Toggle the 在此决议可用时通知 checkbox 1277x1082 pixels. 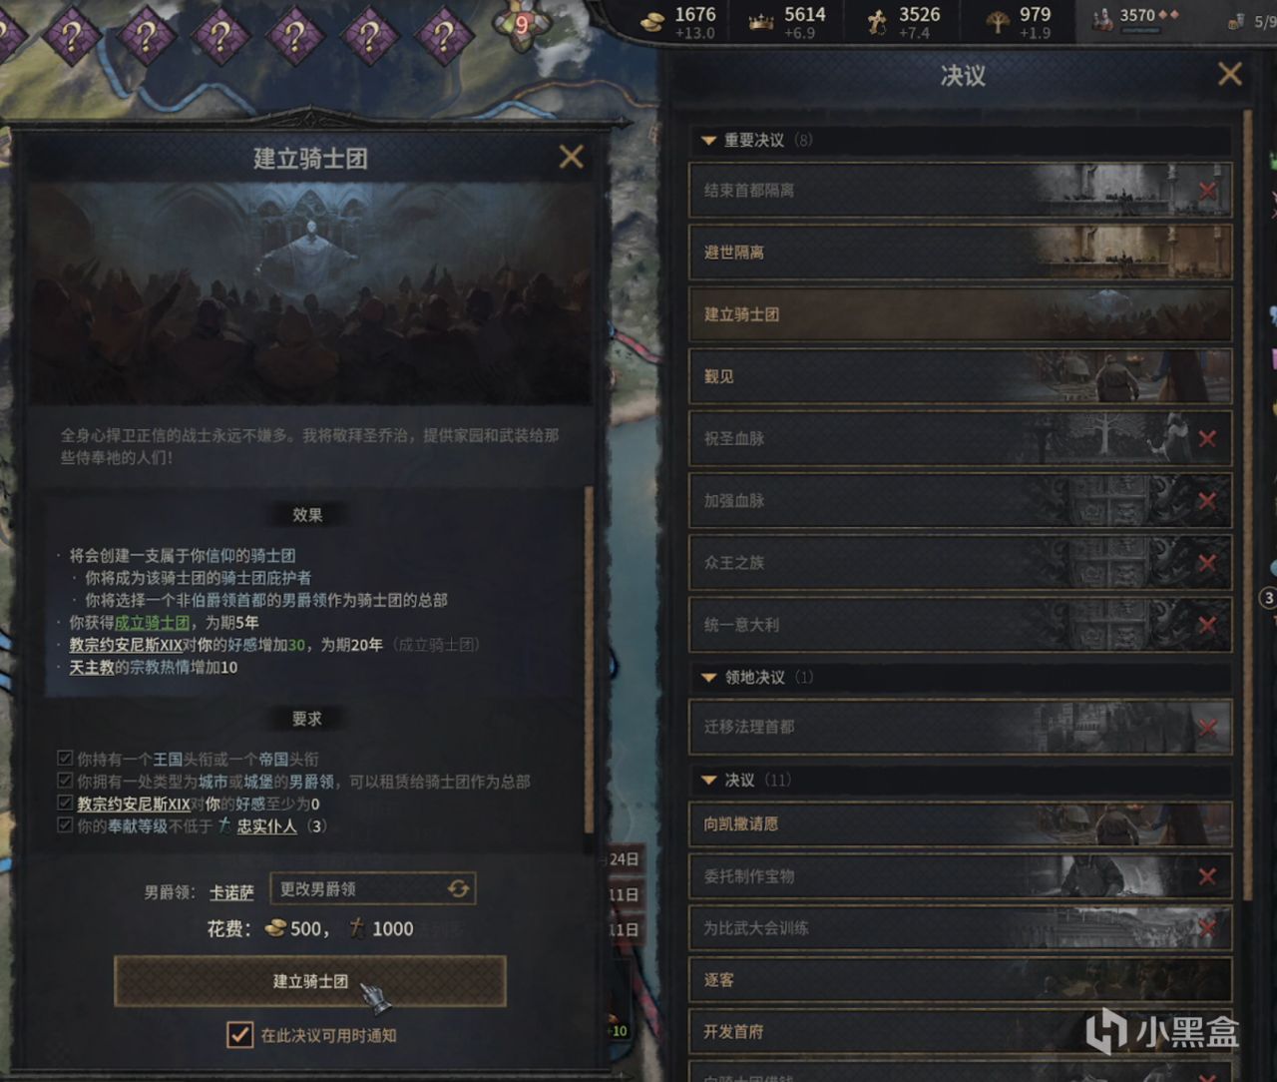click(x=239, y=1035)
